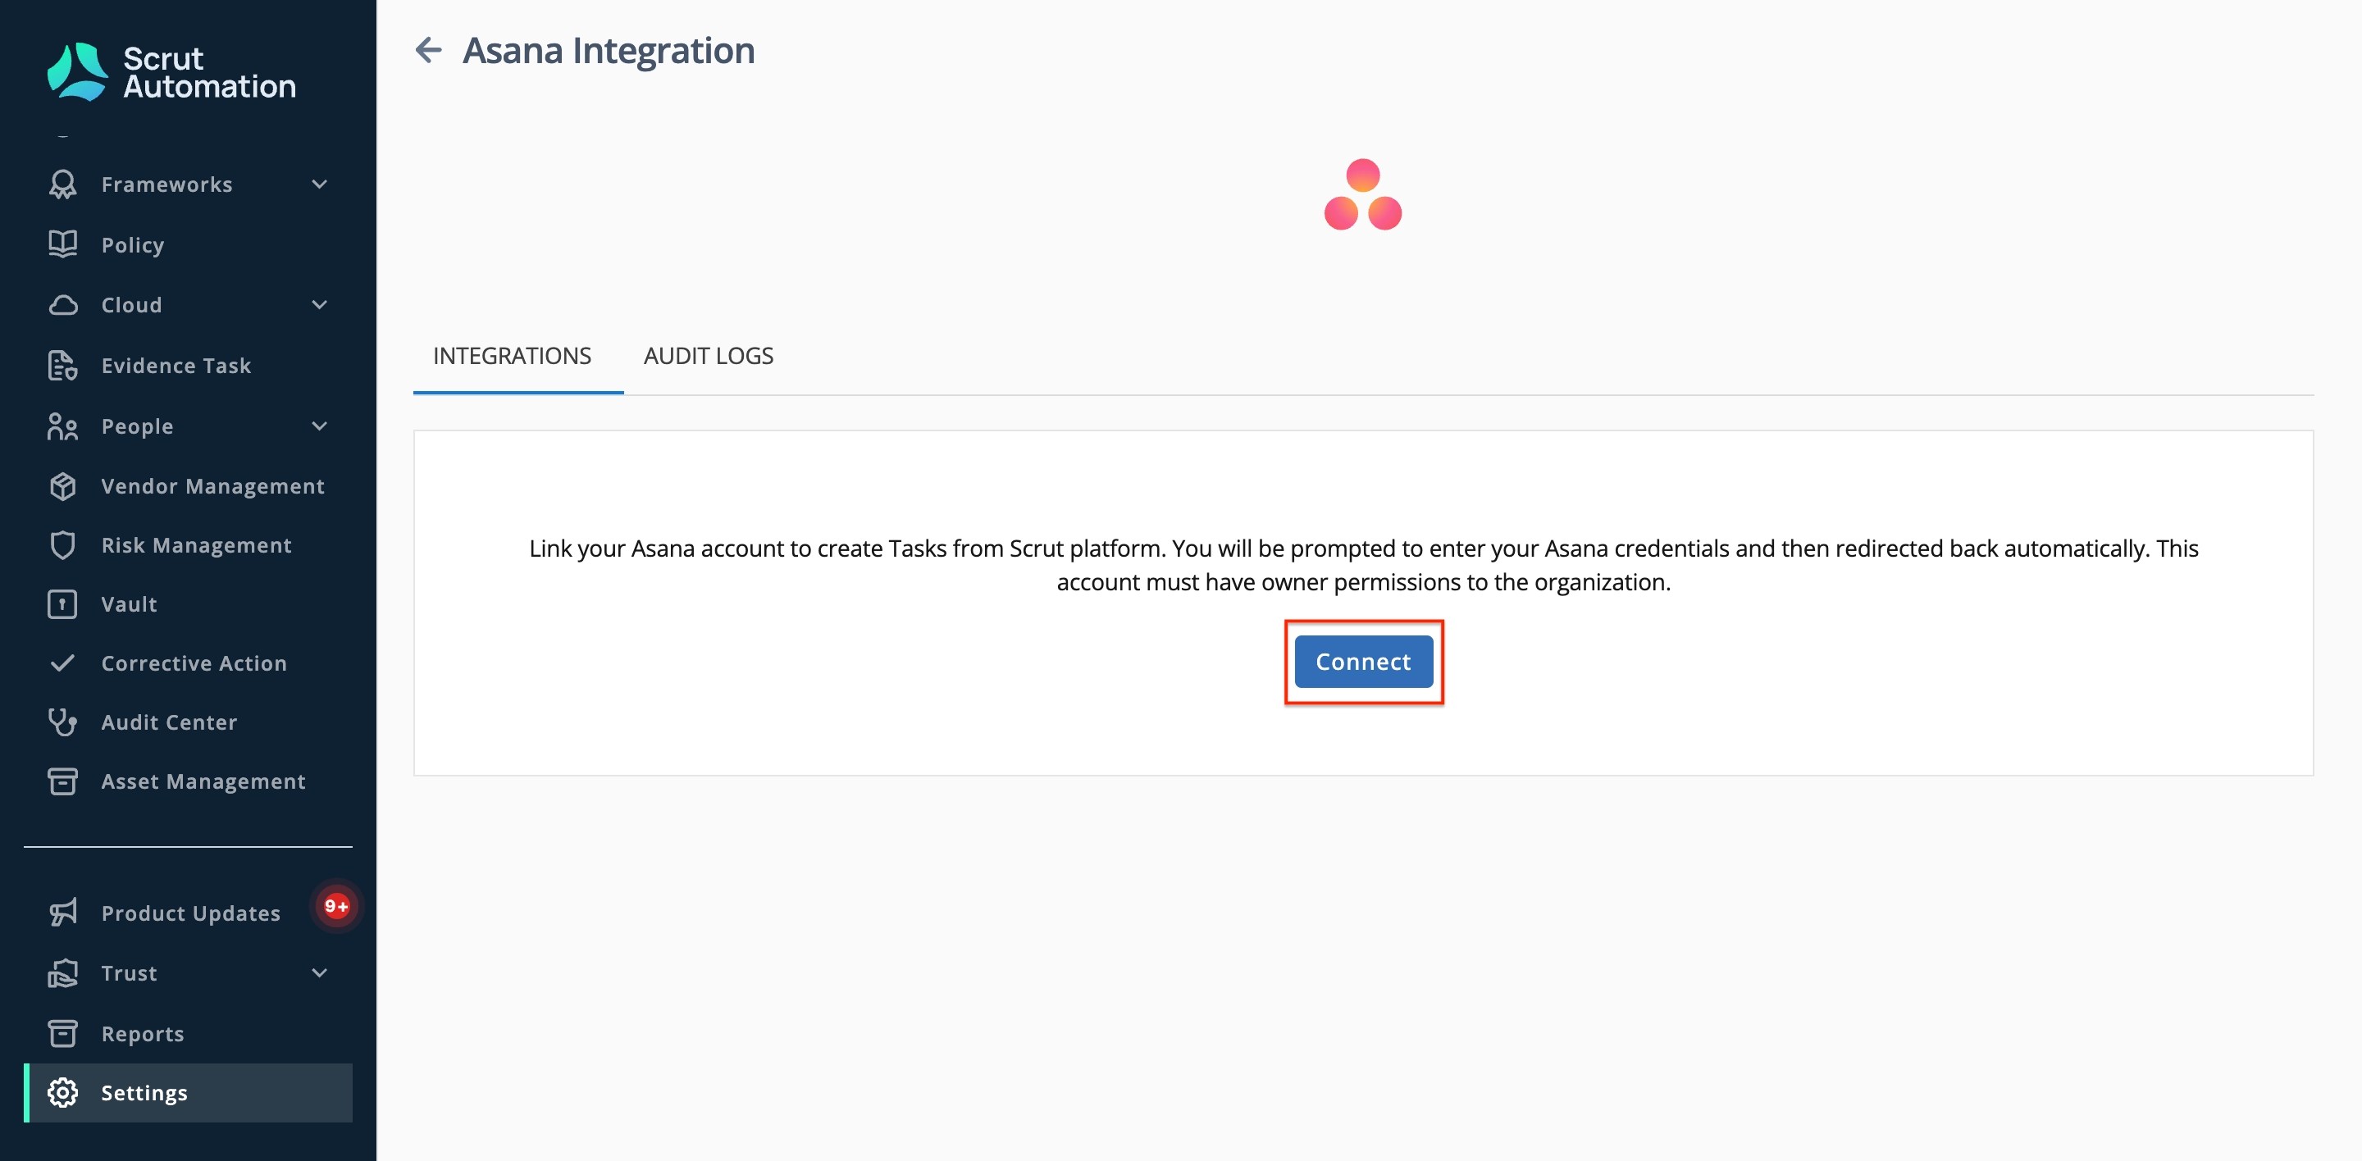Screen dimensions: 2362x1161
Task: Select the INTEGRATIONS tab
Action: [x=512, y=356]
